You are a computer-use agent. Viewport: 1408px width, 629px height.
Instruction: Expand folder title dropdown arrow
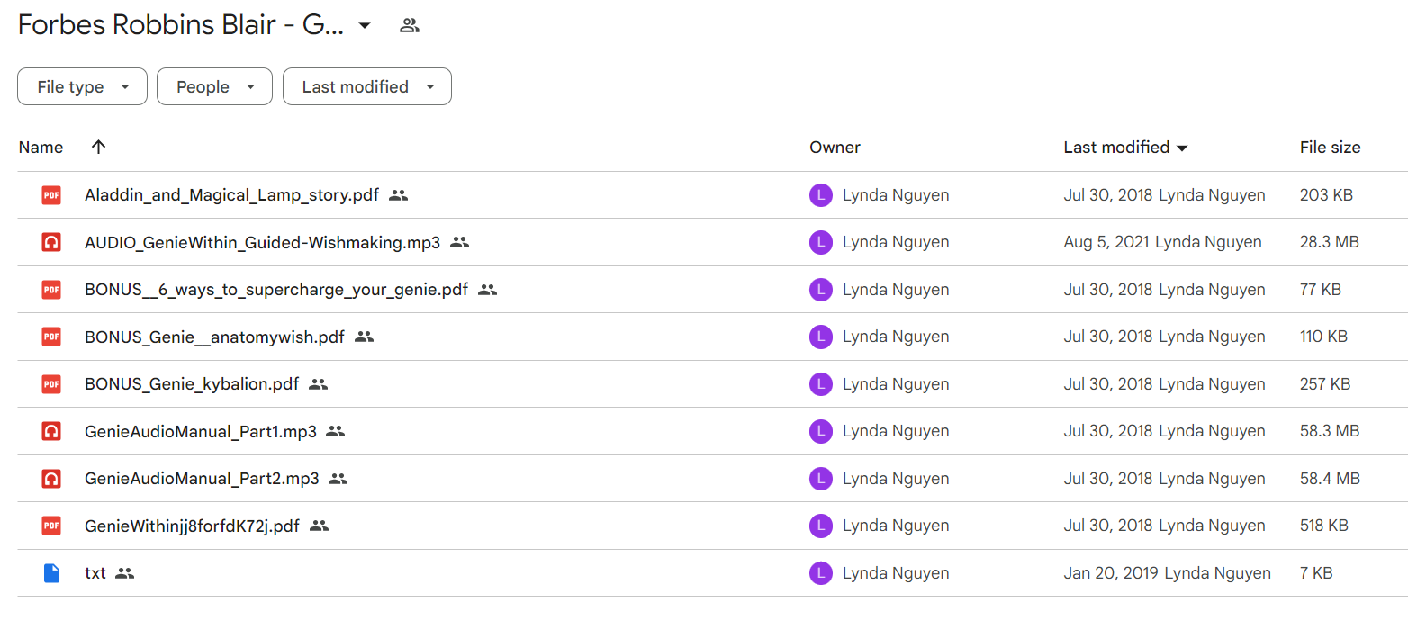tap(365, 25)
